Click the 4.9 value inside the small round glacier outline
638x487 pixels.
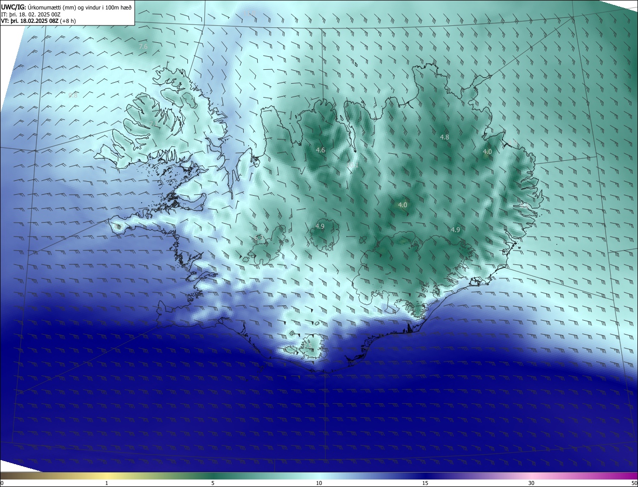(x=320, y=226)
